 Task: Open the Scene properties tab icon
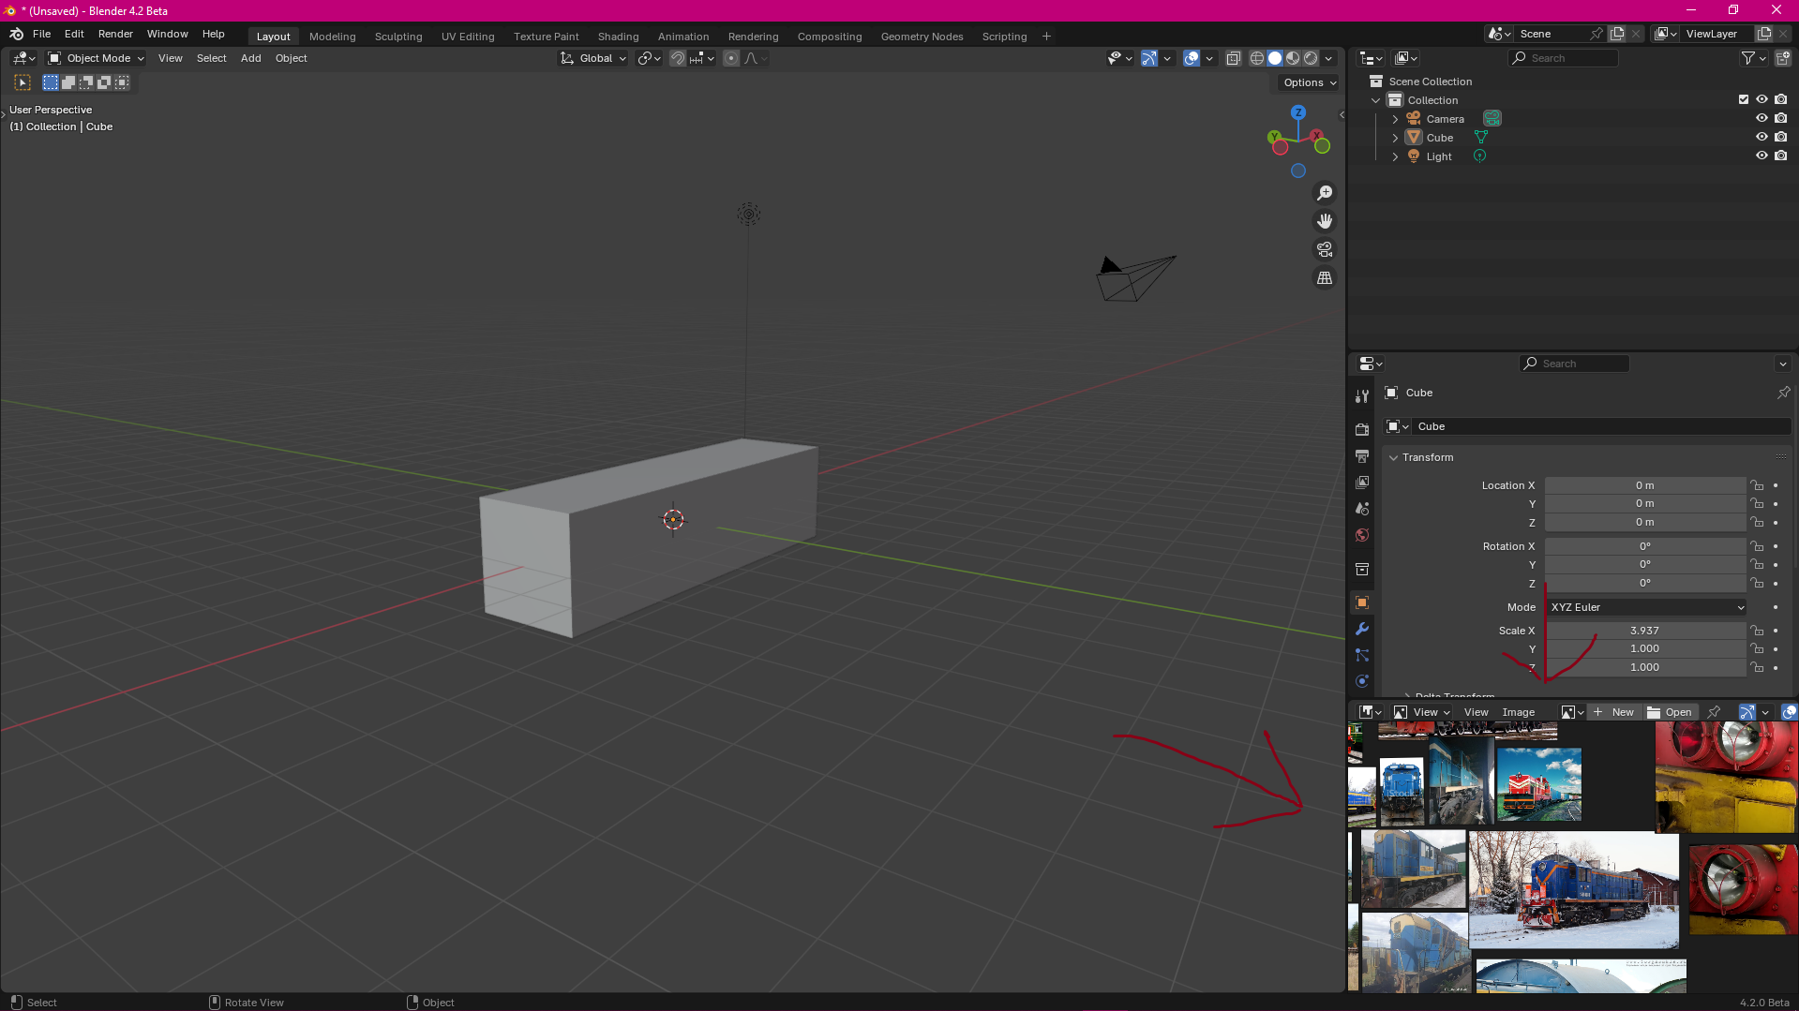click(x=1362, y=509)
